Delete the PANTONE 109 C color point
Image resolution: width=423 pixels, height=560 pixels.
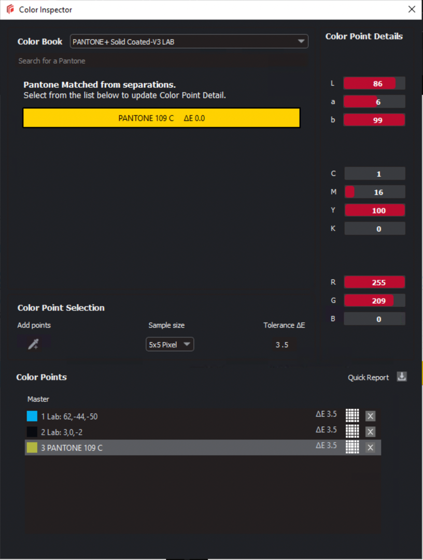pos(371,447)
